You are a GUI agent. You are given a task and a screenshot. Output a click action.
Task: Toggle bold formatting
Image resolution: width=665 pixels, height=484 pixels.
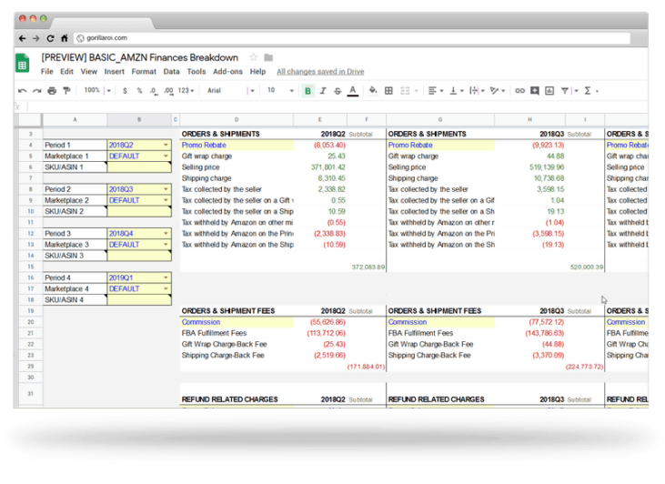click(307, 91)
